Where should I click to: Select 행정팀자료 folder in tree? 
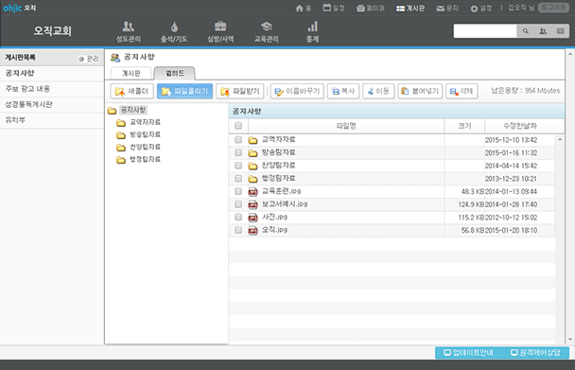click(139, 159)
